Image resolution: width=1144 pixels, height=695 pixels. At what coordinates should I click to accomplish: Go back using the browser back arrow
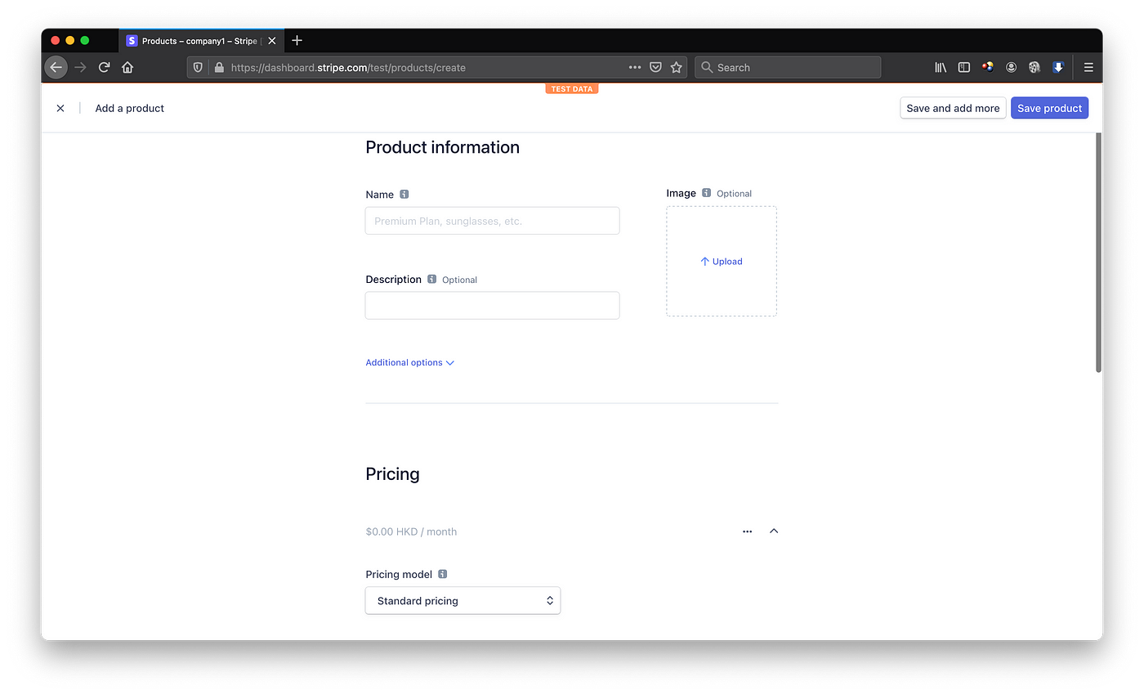coord(56,67)
